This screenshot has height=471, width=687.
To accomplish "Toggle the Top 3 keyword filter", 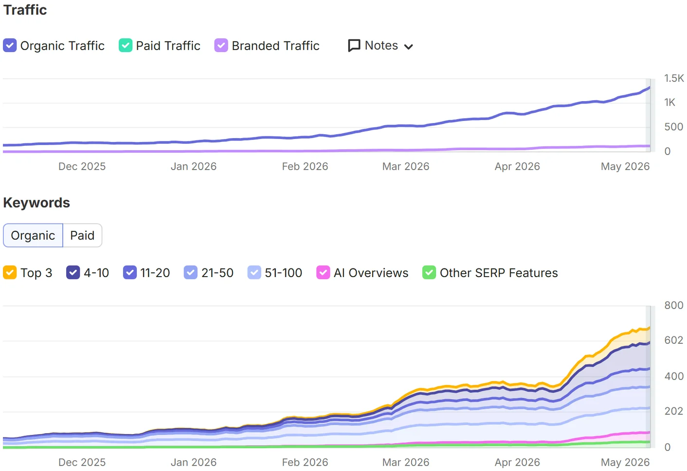I will [10, 273].
